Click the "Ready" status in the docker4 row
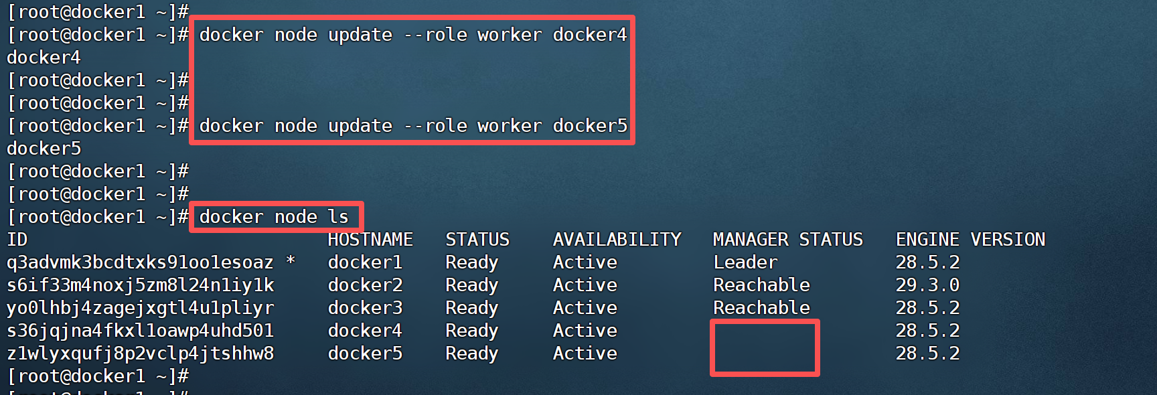The width and height of the screenshot is (1157, 395). point(472,331)
